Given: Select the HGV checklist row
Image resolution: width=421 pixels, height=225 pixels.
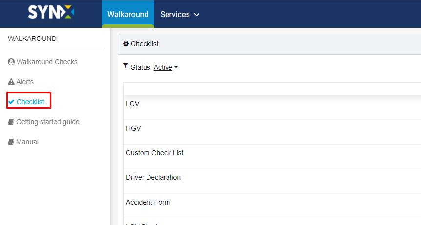Looking at the screenshot, I should coord(272,132).
